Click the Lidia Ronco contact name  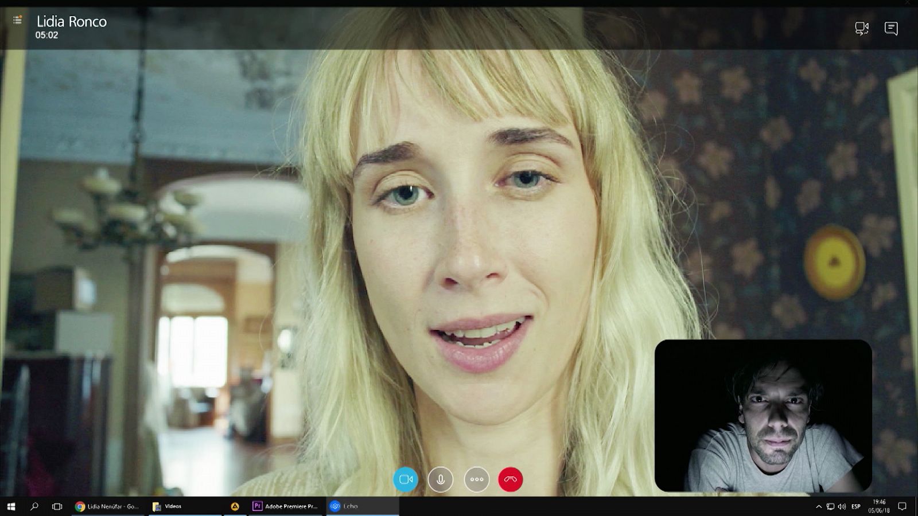[72, 22]
